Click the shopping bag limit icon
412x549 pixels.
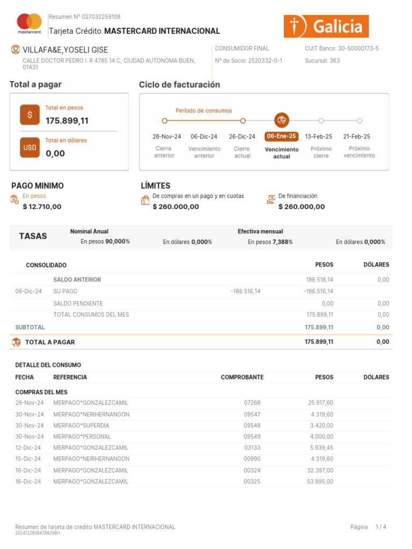[x=145, y=201]
